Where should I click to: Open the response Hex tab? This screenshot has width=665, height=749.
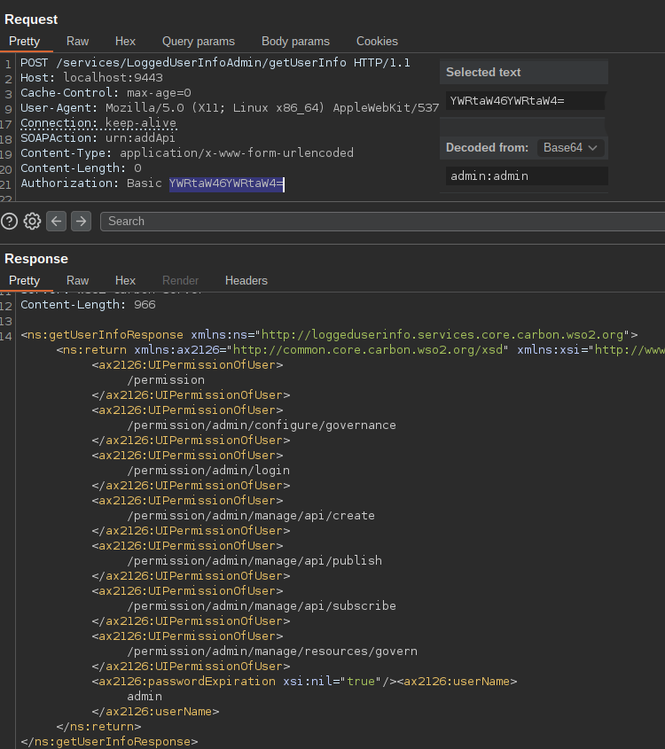click(125, 281)
